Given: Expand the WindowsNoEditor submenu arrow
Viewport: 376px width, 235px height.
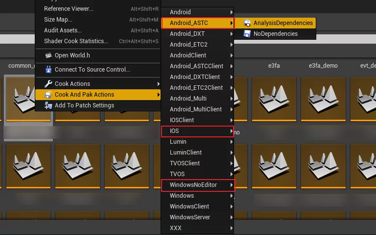Looking at the screenshot, I should click(x=231, y=185).
